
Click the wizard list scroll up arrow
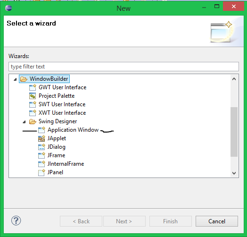click(x=234, y=79)
